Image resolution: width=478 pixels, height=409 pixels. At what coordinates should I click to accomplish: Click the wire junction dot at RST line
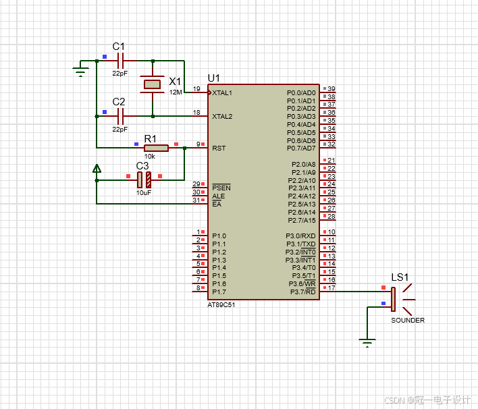(x=184, y=148)
